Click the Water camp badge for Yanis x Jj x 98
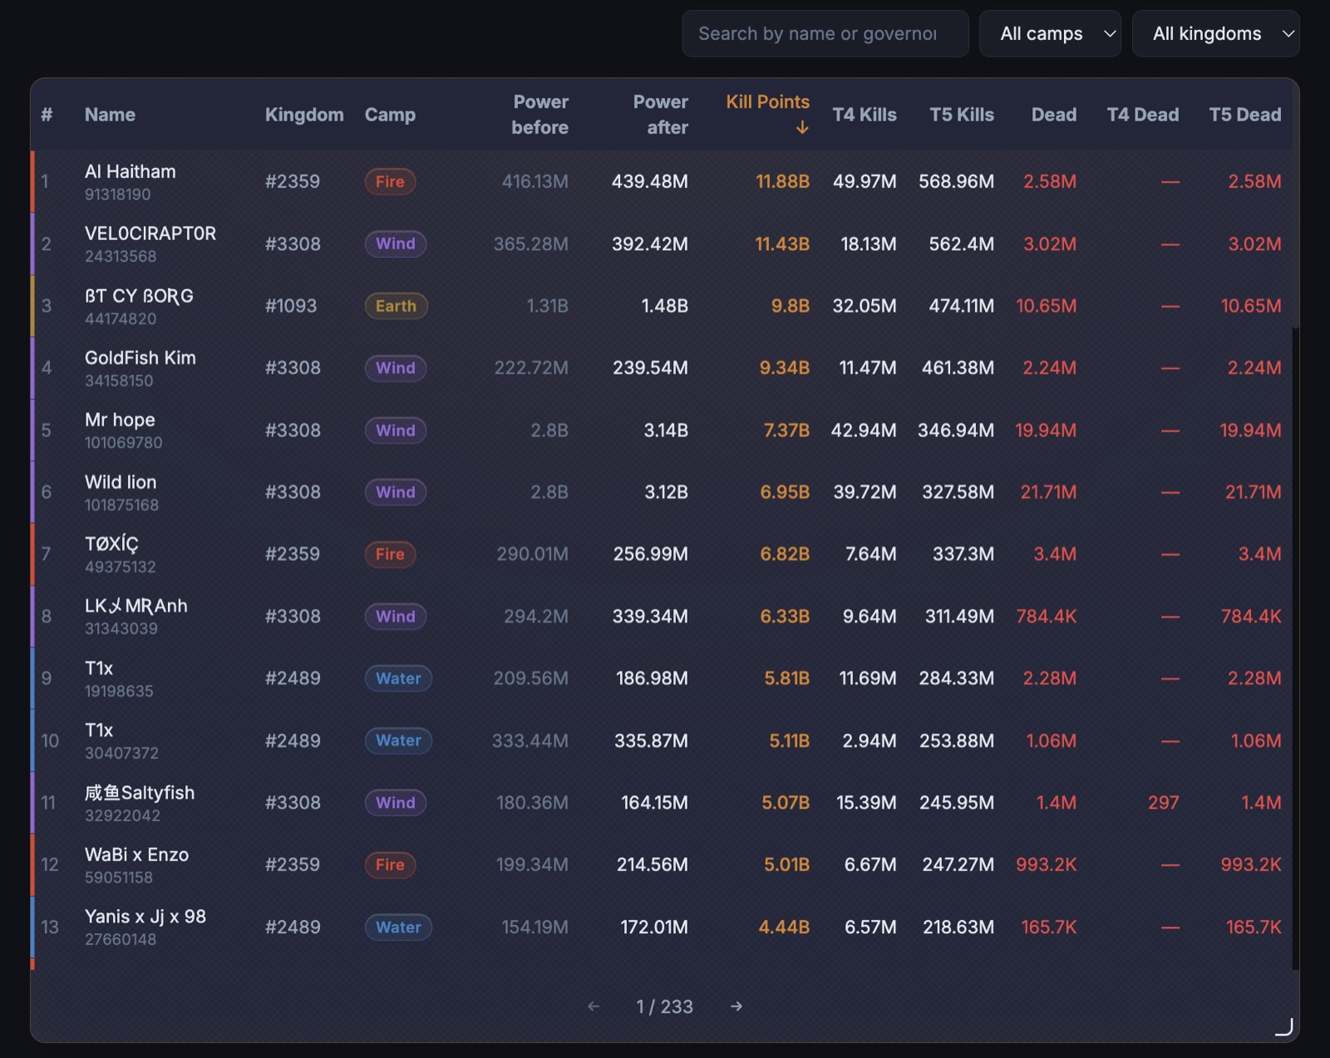The height and width of the screenshot is (1058, 1330). [398, 927]
